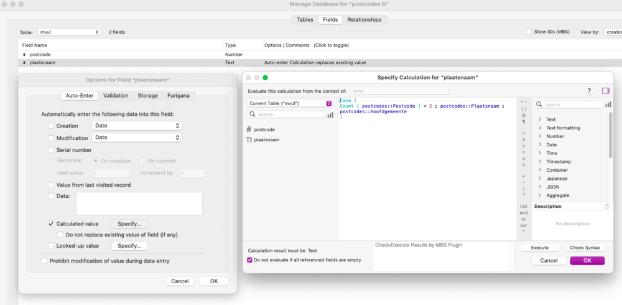
Task: Expand the JSON functions category
Action: [540, 187]
